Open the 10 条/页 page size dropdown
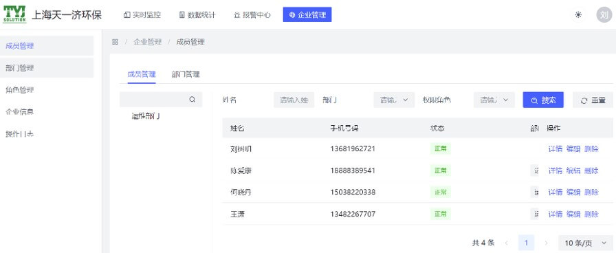The image size is (616, 253). pyautogui.click(x=585, y=243)
